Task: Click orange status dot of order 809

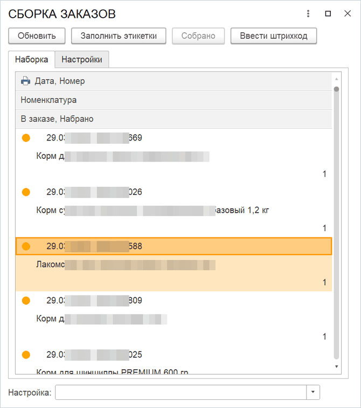Action: coord(26,300)
